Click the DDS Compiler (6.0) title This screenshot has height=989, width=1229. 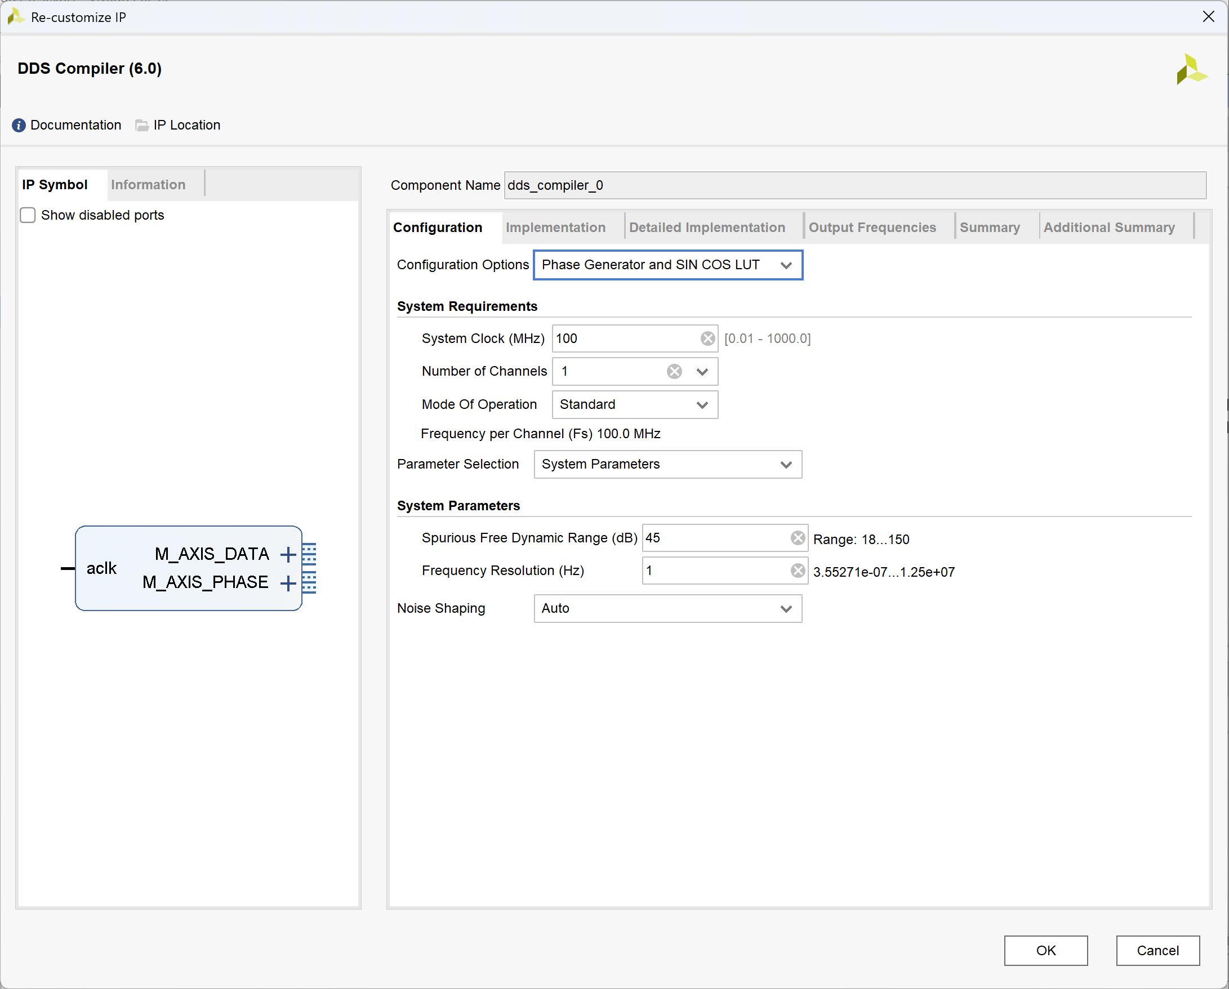(90, 68)
